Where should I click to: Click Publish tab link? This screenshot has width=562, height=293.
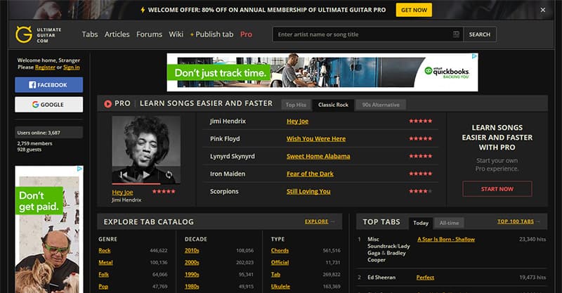click(x=212, y=34)
